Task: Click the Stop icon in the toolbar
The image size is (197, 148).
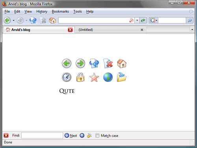Action: click(x=43, y=20)
